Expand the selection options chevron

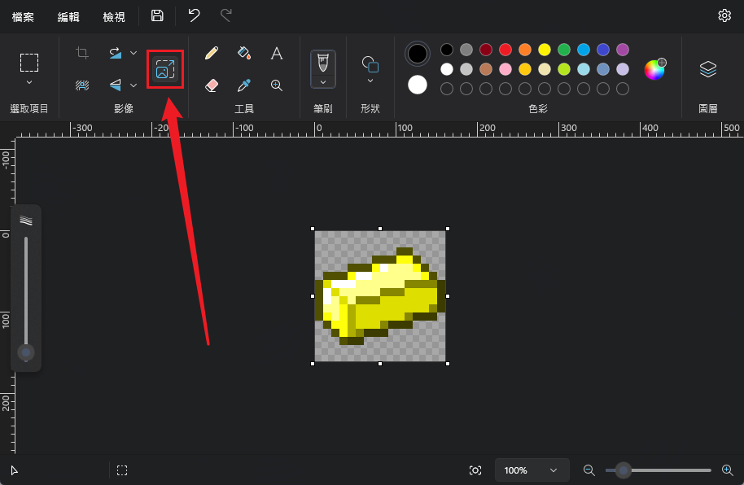coord(29,82)
